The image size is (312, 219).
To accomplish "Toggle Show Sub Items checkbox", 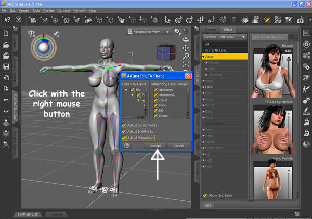I will click(x=205, y=195).
